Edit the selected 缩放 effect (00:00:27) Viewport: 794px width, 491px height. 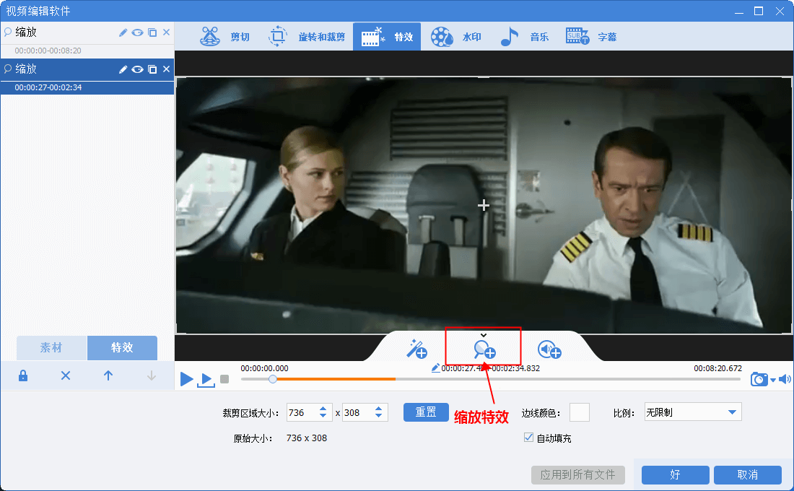coord(123,69)
